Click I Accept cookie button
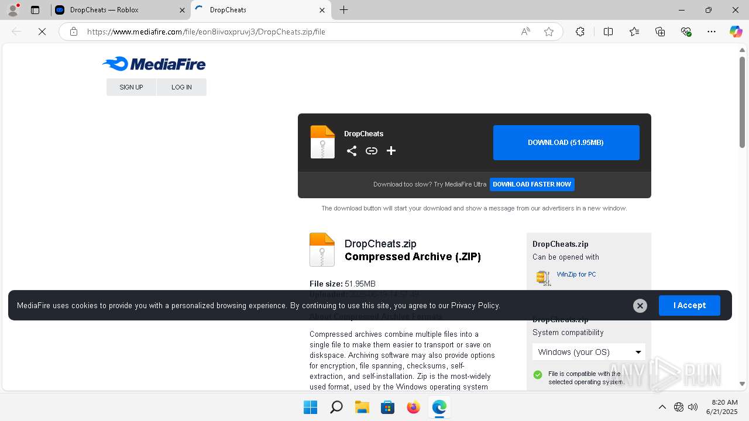Screen dimensions: 749x421 [689, 305]
